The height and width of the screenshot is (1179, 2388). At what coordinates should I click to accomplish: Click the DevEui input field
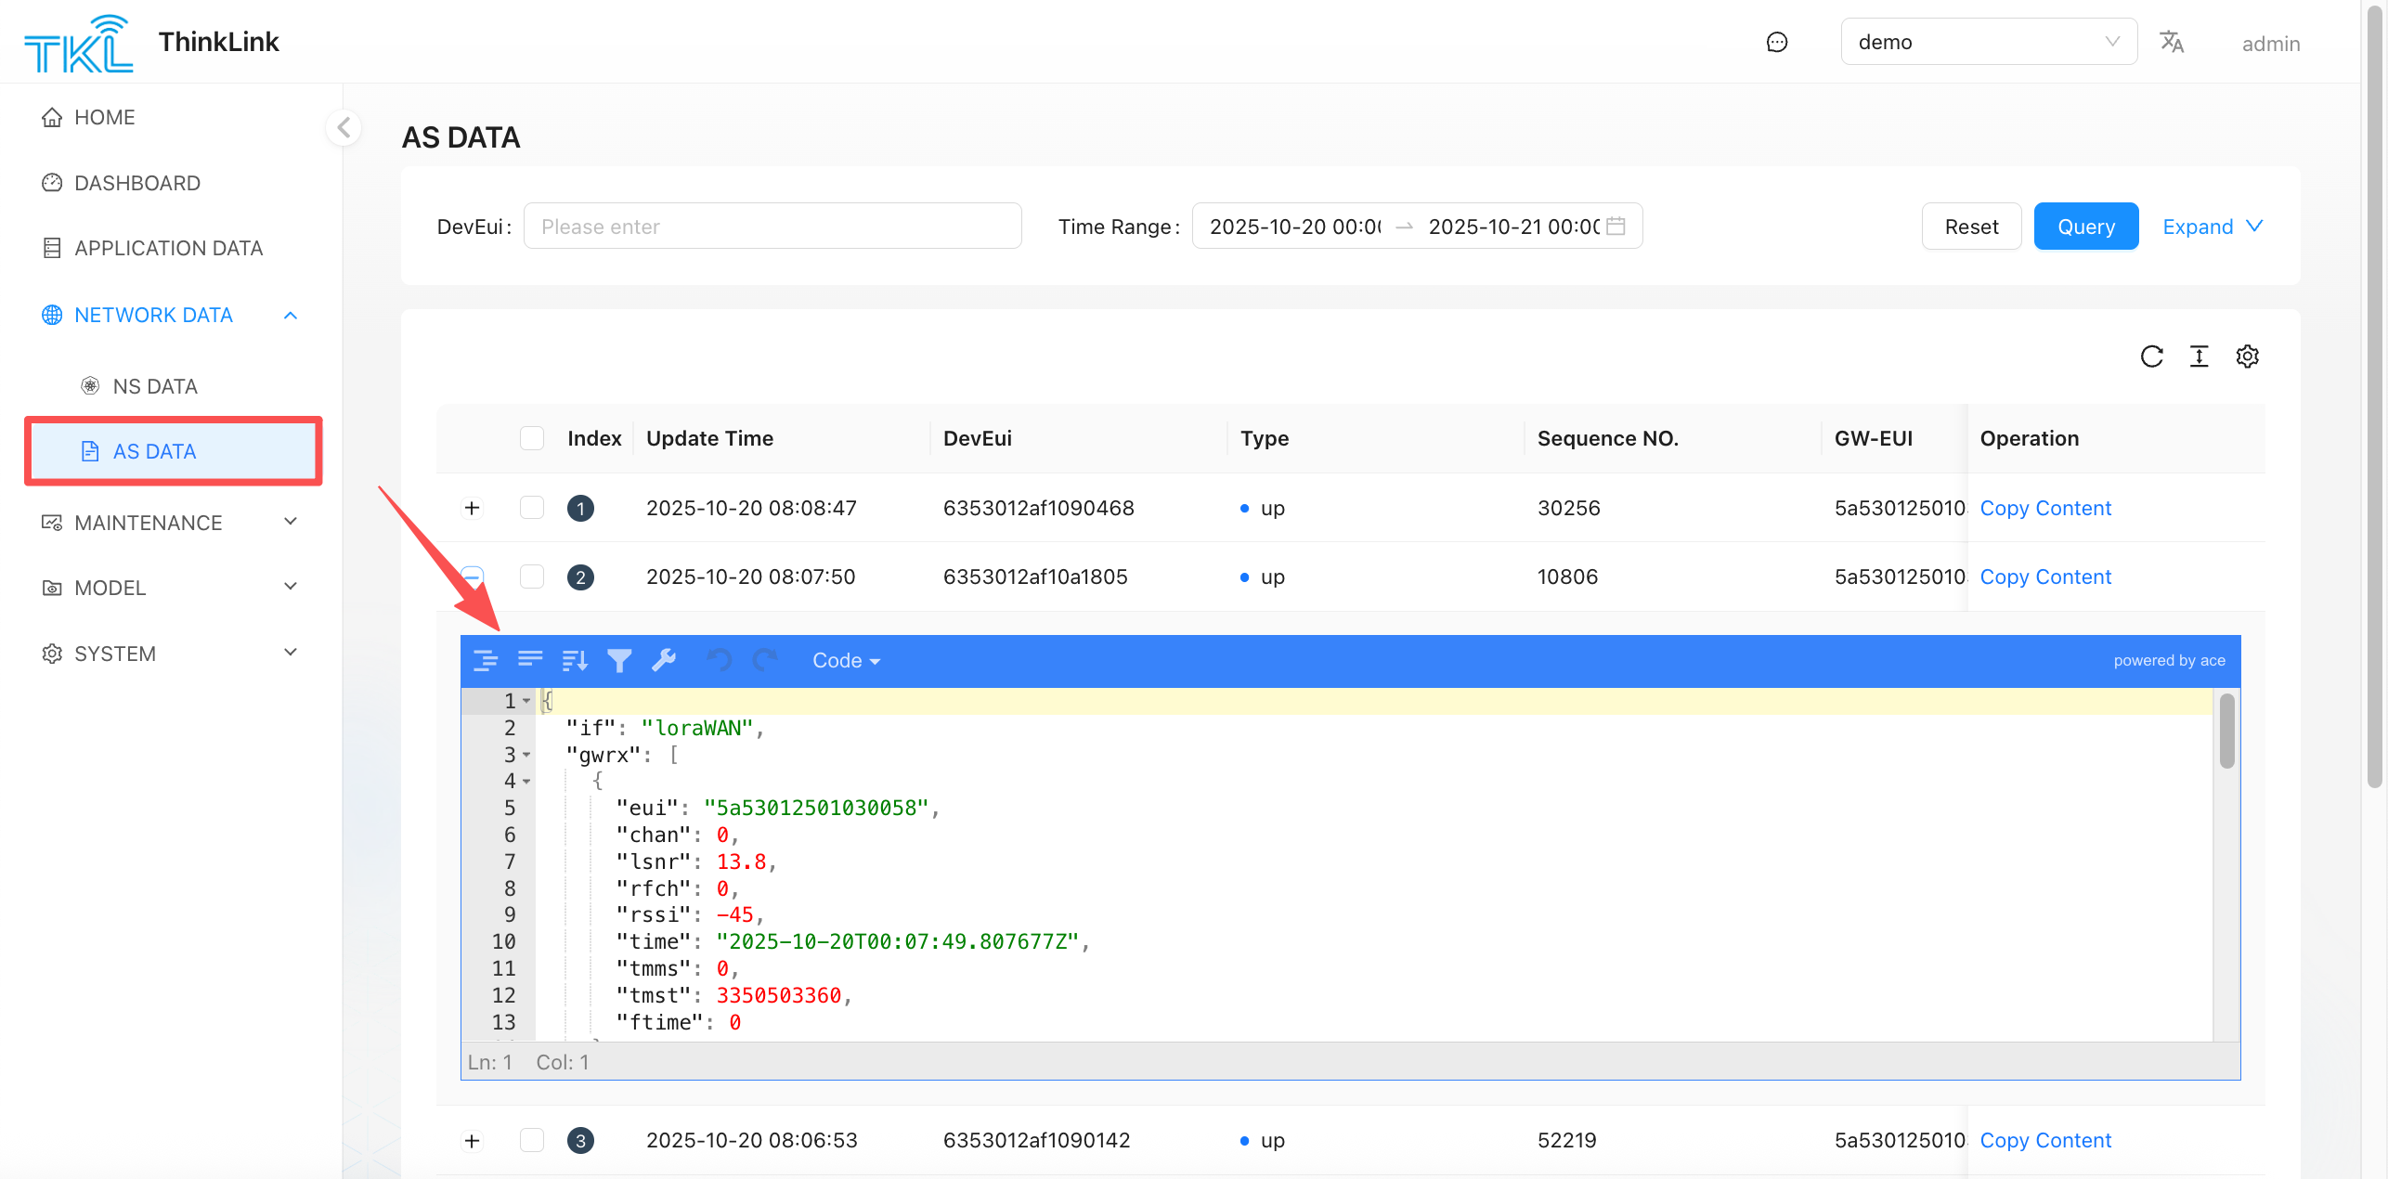[x=772, y=227]
